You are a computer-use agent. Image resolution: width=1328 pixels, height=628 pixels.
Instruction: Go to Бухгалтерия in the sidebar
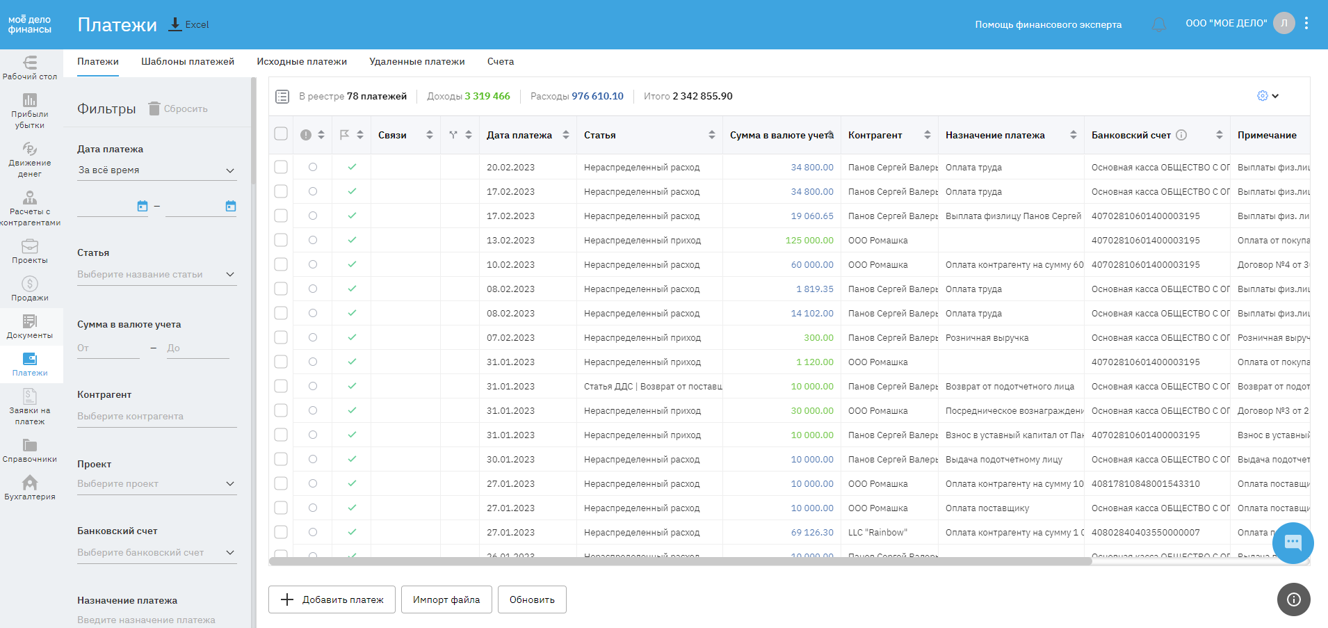point(30,487)
